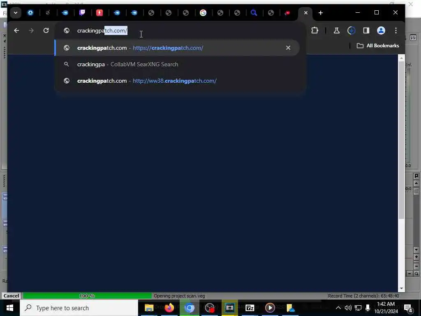Open the Windows Start menu
The image size is (421, 316).
tap(10, 308)
